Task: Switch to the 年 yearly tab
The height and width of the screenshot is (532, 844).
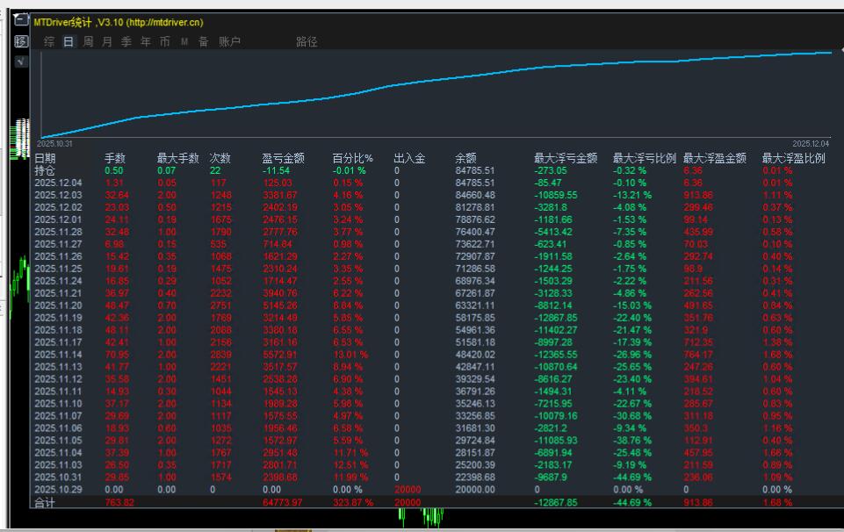Action: coord(146,41)
